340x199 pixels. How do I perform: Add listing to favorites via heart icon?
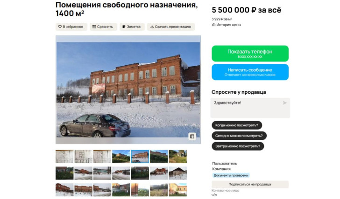[x=60, y=27]
